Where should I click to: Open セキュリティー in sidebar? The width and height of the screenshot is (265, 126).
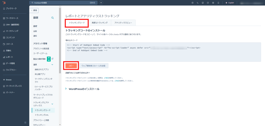tap(39, 125)
